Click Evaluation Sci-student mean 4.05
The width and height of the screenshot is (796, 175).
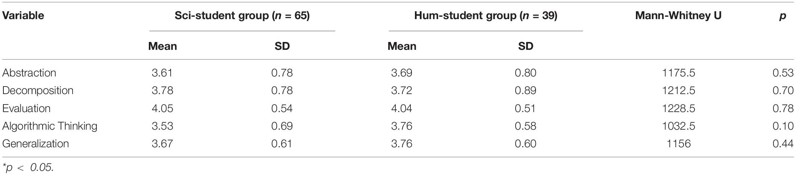click(x=162, y=109)
